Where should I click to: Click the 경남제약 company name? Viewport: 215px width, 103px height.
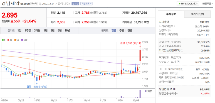pos(10,3)
